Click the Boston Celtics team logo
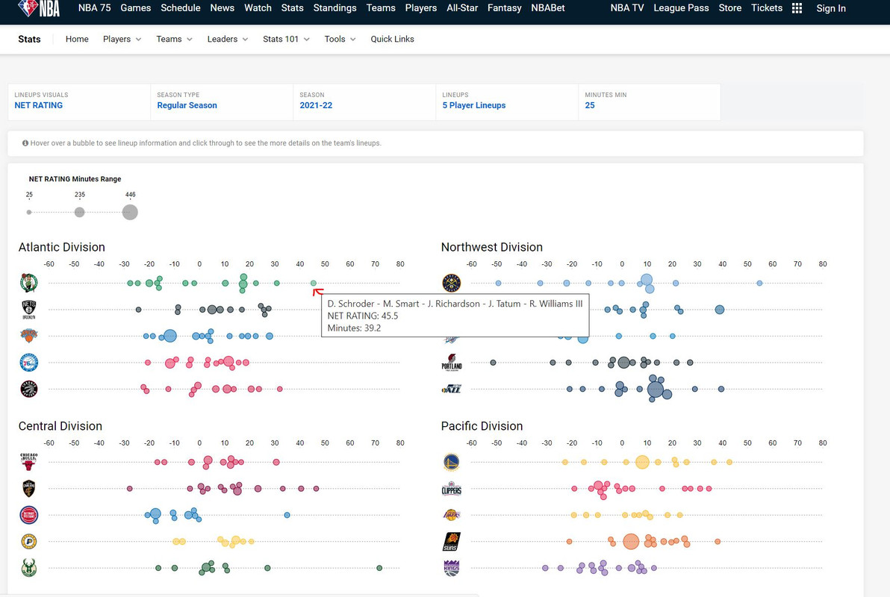 click(29, 283)
